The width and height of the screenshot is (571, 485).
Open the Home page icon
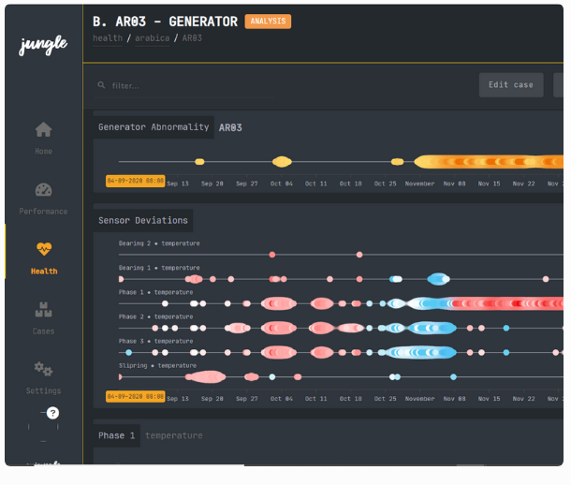pos(43,130)
